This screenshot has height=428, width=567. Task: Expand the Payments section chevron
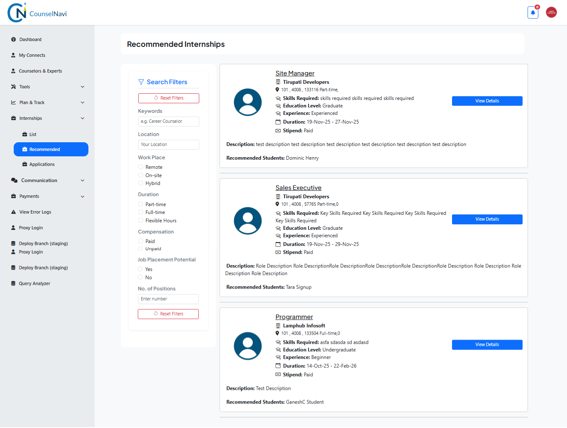(83, 196)
